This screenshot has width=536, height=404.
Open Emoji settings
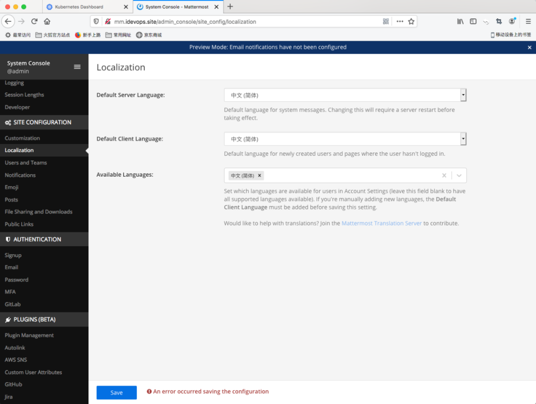[x=11, y=187]
